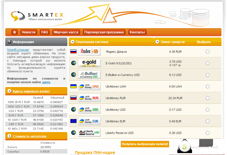The width and height of the screenshot is (227, 155).
Task: Click the EUR / RUR rate 37.1069
Action: click(x=38, y=115)
